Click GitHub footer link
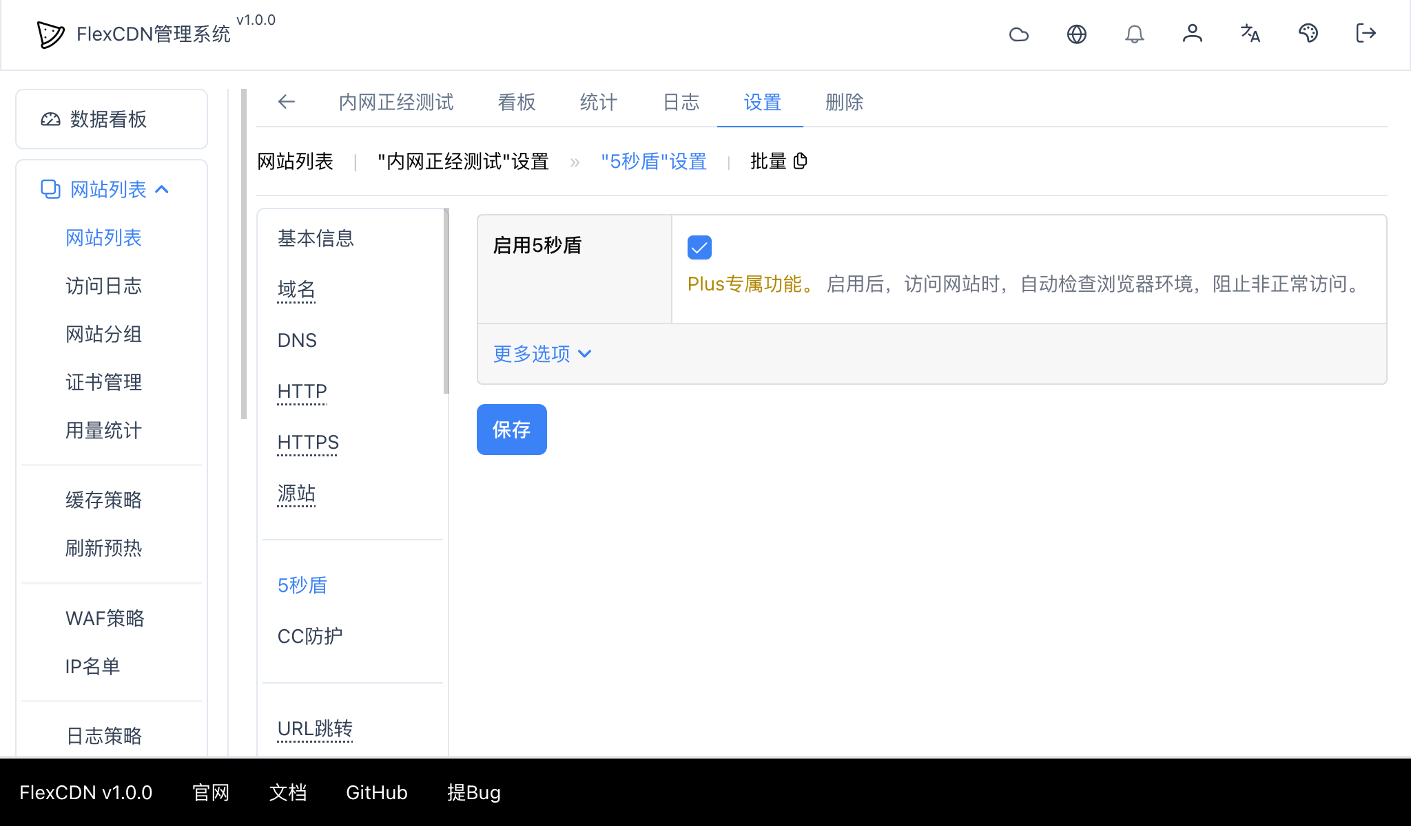This screenshot has width=1411, height=826. 377,792
